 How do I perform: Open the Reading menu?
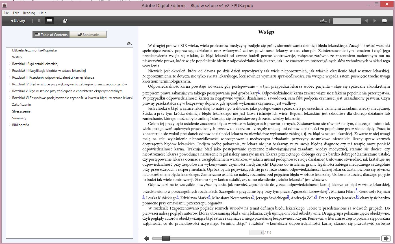(x=29, y=13)
